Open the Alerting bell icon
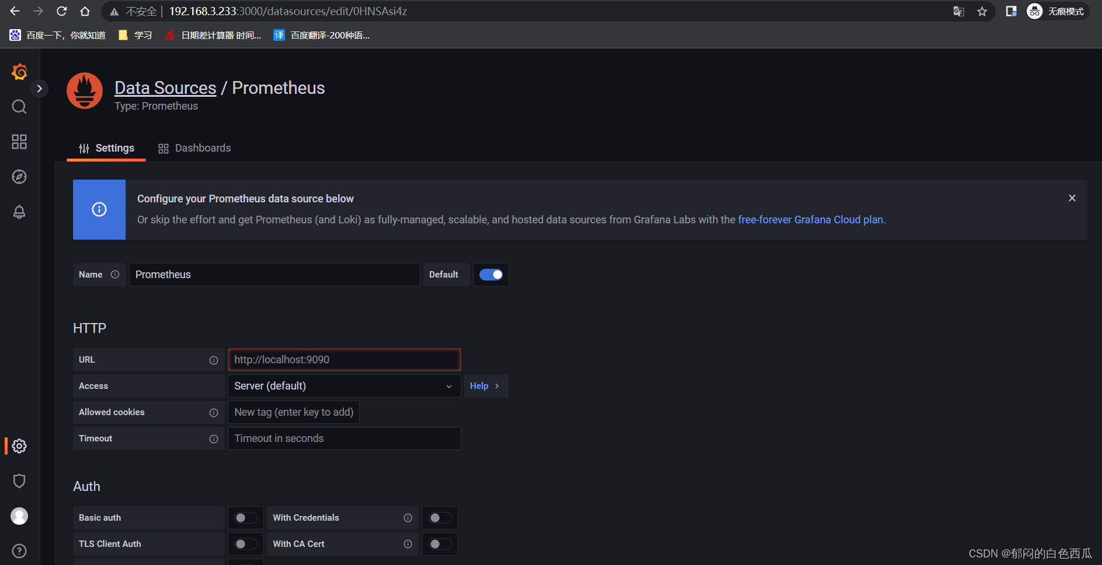This screenshot has width=1102, height=565. coord(19,212)
